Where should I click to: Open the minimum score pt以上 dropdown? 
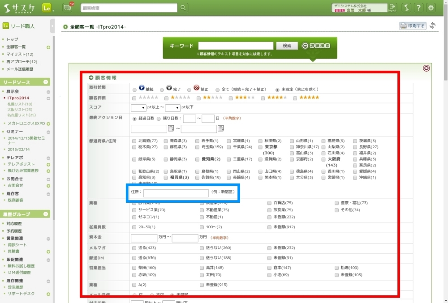pyautogui.click(x=138, y=108)
